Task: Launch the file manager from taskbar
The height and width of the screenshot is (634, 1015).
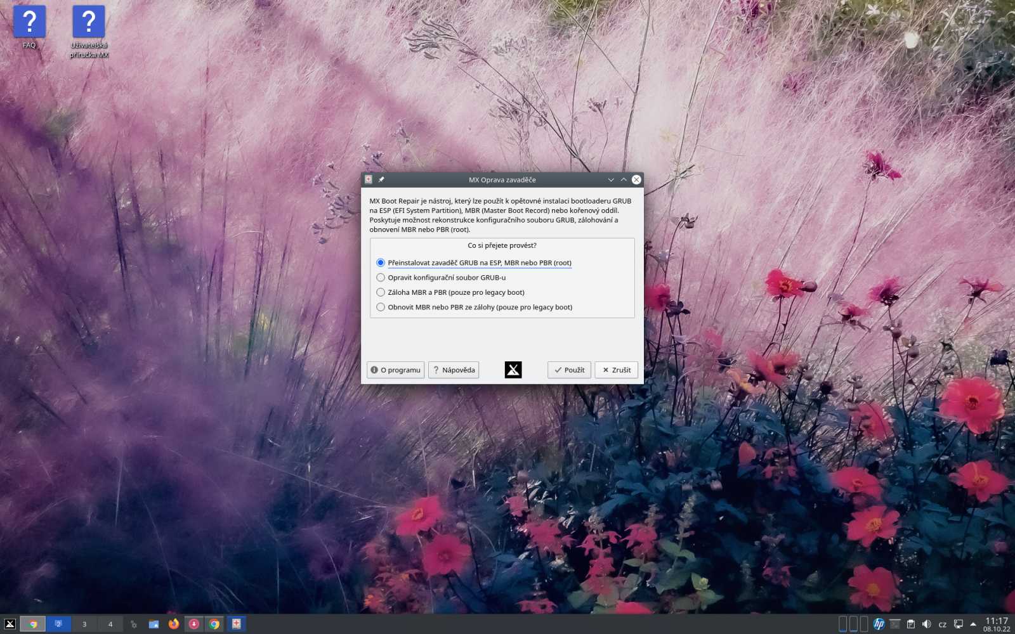Action: pos(154,624)
